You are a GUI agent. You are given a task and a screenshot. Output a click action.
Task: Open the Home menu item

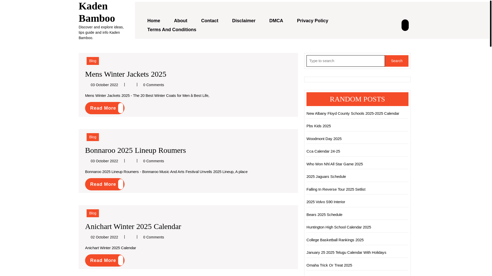(154, 21)
